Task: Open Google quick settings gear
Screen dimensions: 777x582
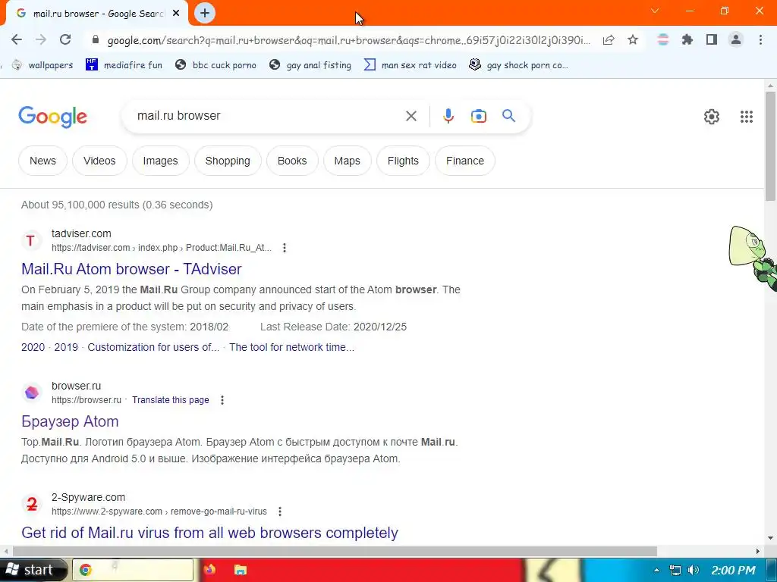Action: pyautogui.click(x=712, y=117)
